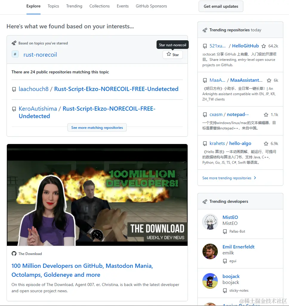The image size is (289, 306).
Task: Click the GitHub logo beside The Download
Action: pos(14,254)
